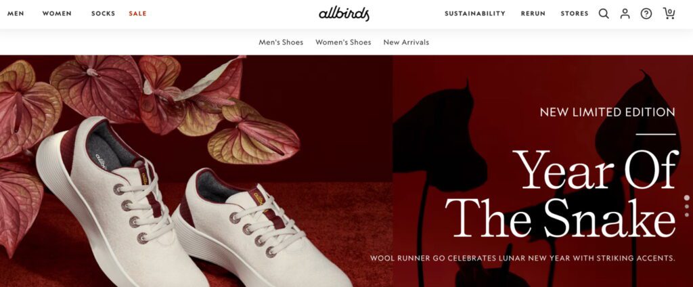Image resolution: width=693 pixels, height=287 pixels.
Task: Go to the Sale section
Action: [x=138, y=14]
